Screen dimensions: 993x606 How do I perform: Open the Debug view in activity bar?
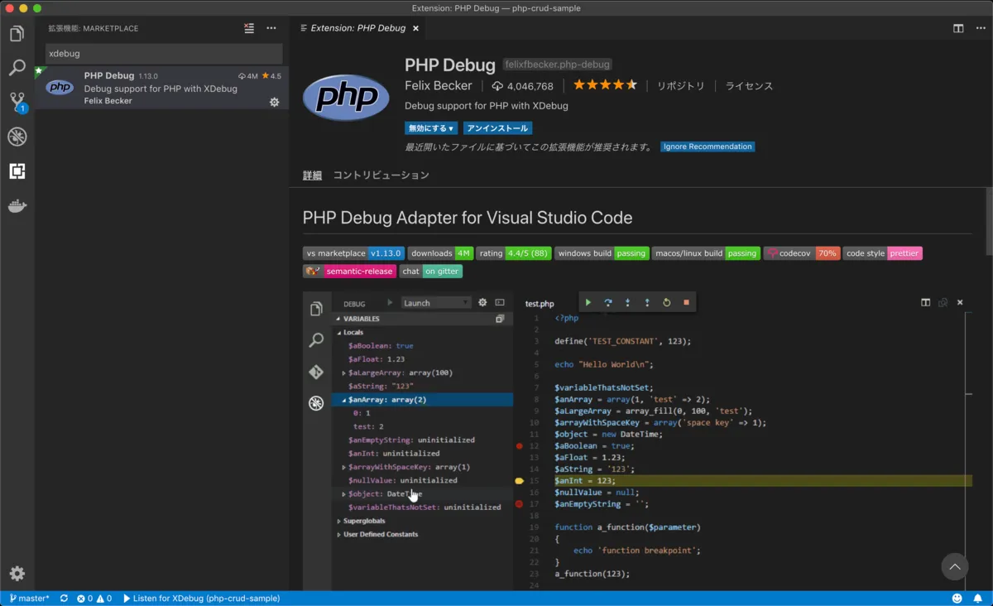(17, 137)
